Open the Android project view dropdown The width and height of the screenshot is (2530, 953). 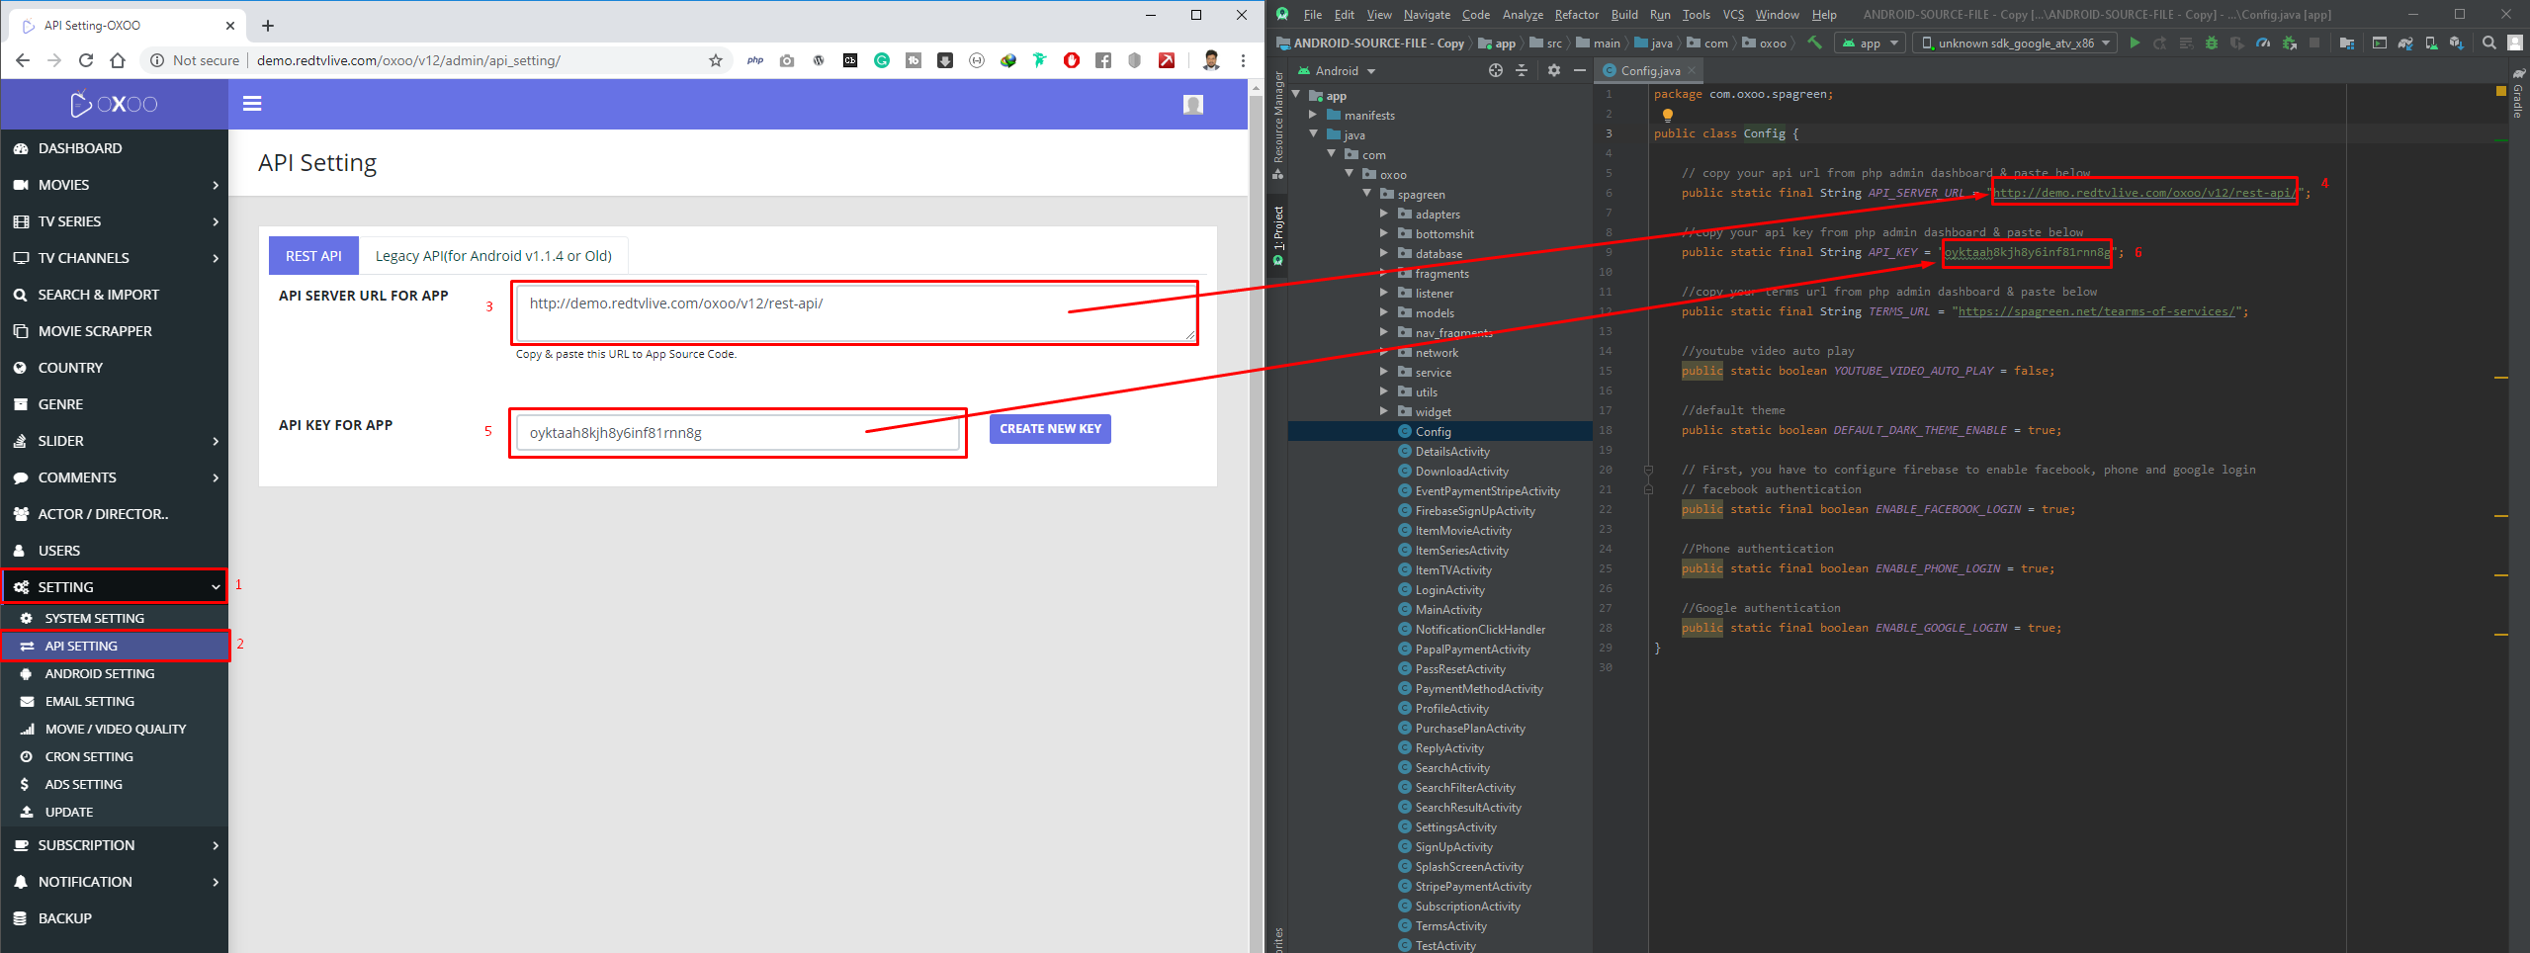pos(1337,70)
